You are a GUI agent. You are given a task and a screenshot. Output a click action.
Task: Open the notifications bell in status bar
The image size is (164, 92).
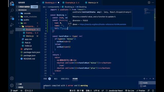(153, 90)
